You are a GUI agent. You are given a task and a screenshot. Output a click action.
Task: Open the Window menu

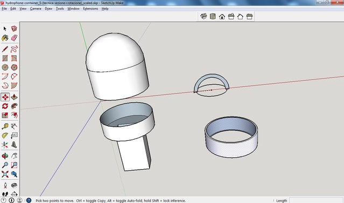coord(73,9)
